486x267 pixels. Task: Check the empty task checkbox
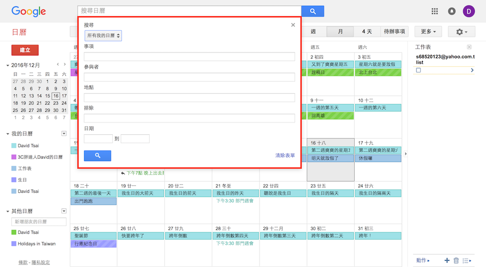[418, 71]
